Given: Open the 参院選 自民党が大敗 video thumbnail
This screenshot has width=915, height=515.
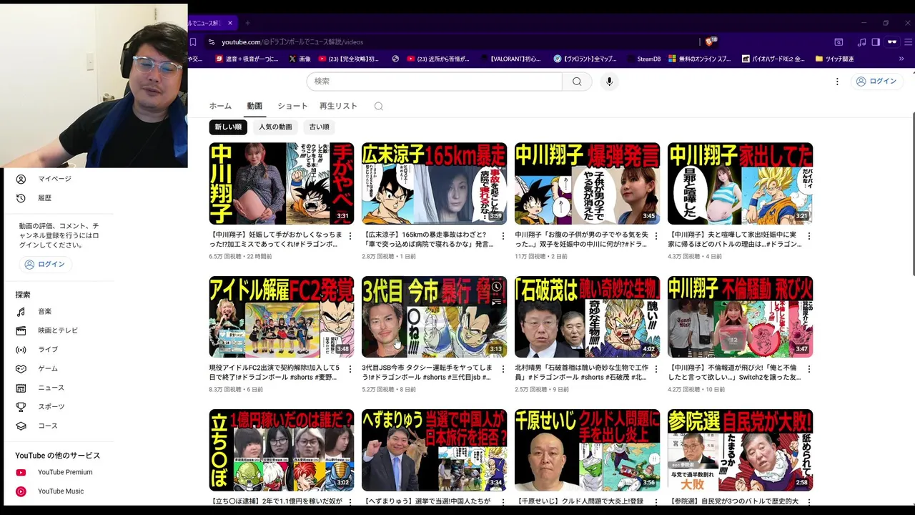Looking at the screenshot, I should (x=741, y=450).
